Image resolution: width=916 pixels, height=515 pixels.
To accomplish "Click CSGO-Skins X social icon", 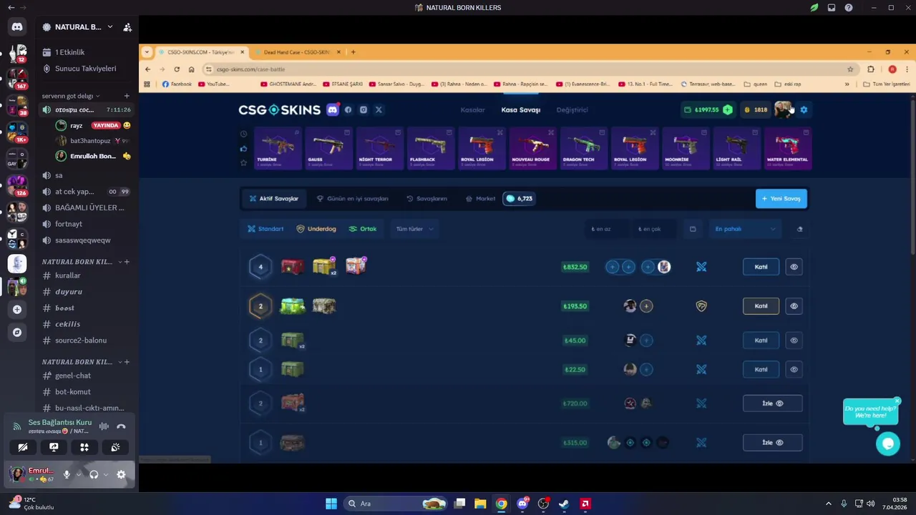I will (x=379, y=109).
